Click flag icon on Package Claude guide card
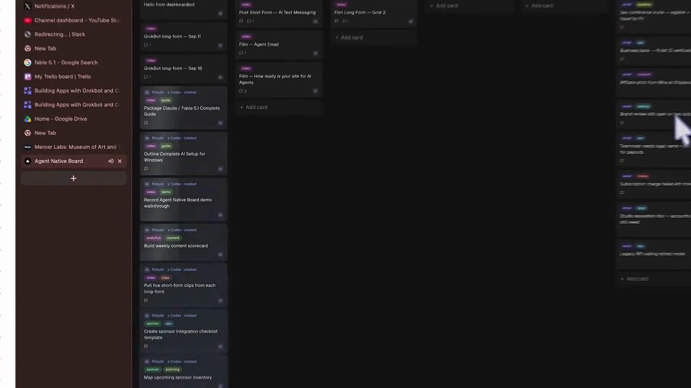 (x=146, y=123)
